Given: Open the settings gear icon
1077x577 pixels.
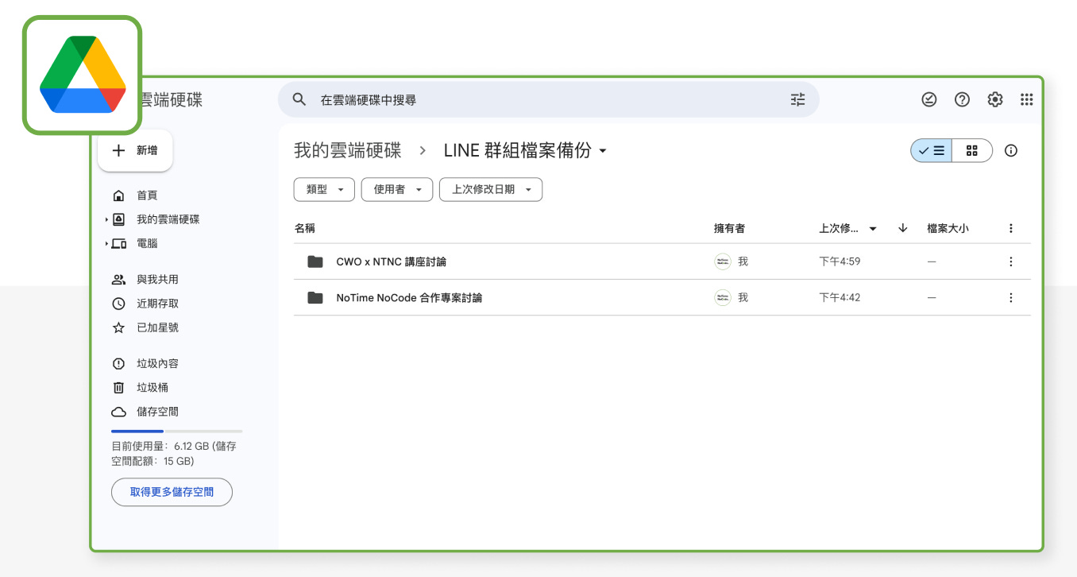Looking at the screenshot, I should pyautogui.click(x=995, y=99).
